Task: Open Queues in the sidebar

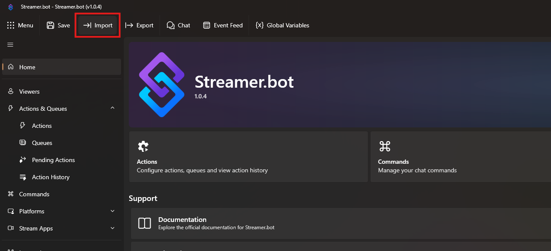Action: click(42, 143)
